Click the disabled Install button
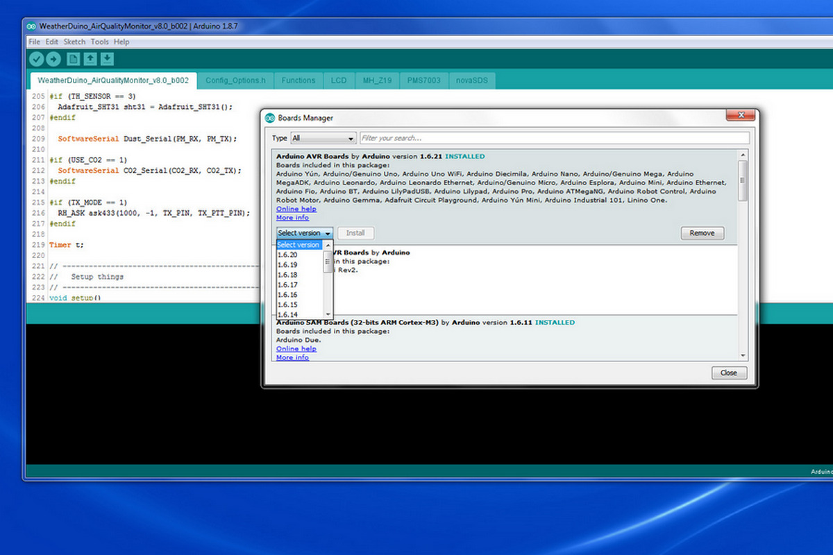 [355, 233]
